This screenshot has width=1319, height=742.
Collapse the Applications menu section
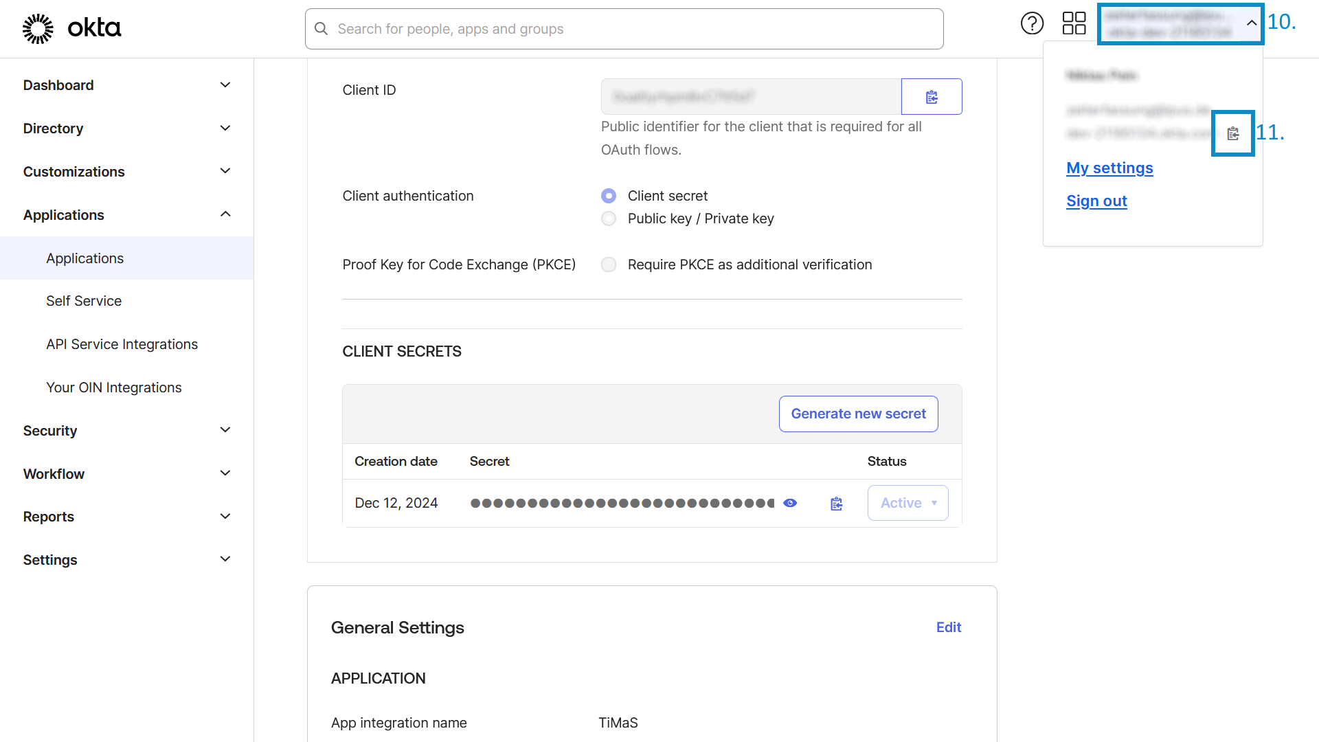coord(127,215)
